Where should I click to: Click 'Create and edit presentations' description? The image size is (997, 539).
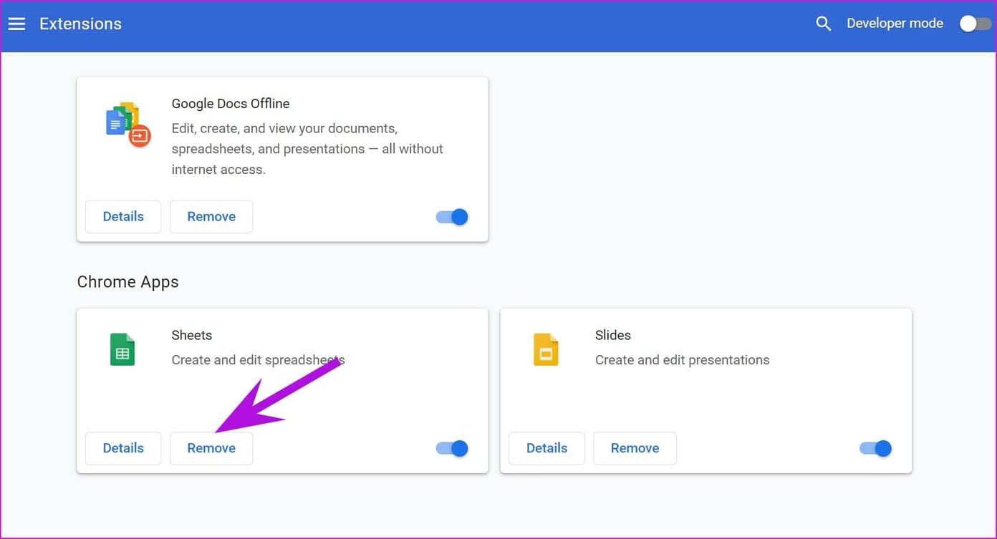click(x=682, y=360)
